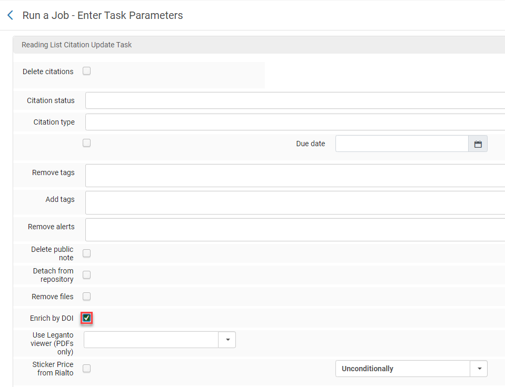Enable the Delete citations checkbox

pos(87,71)
